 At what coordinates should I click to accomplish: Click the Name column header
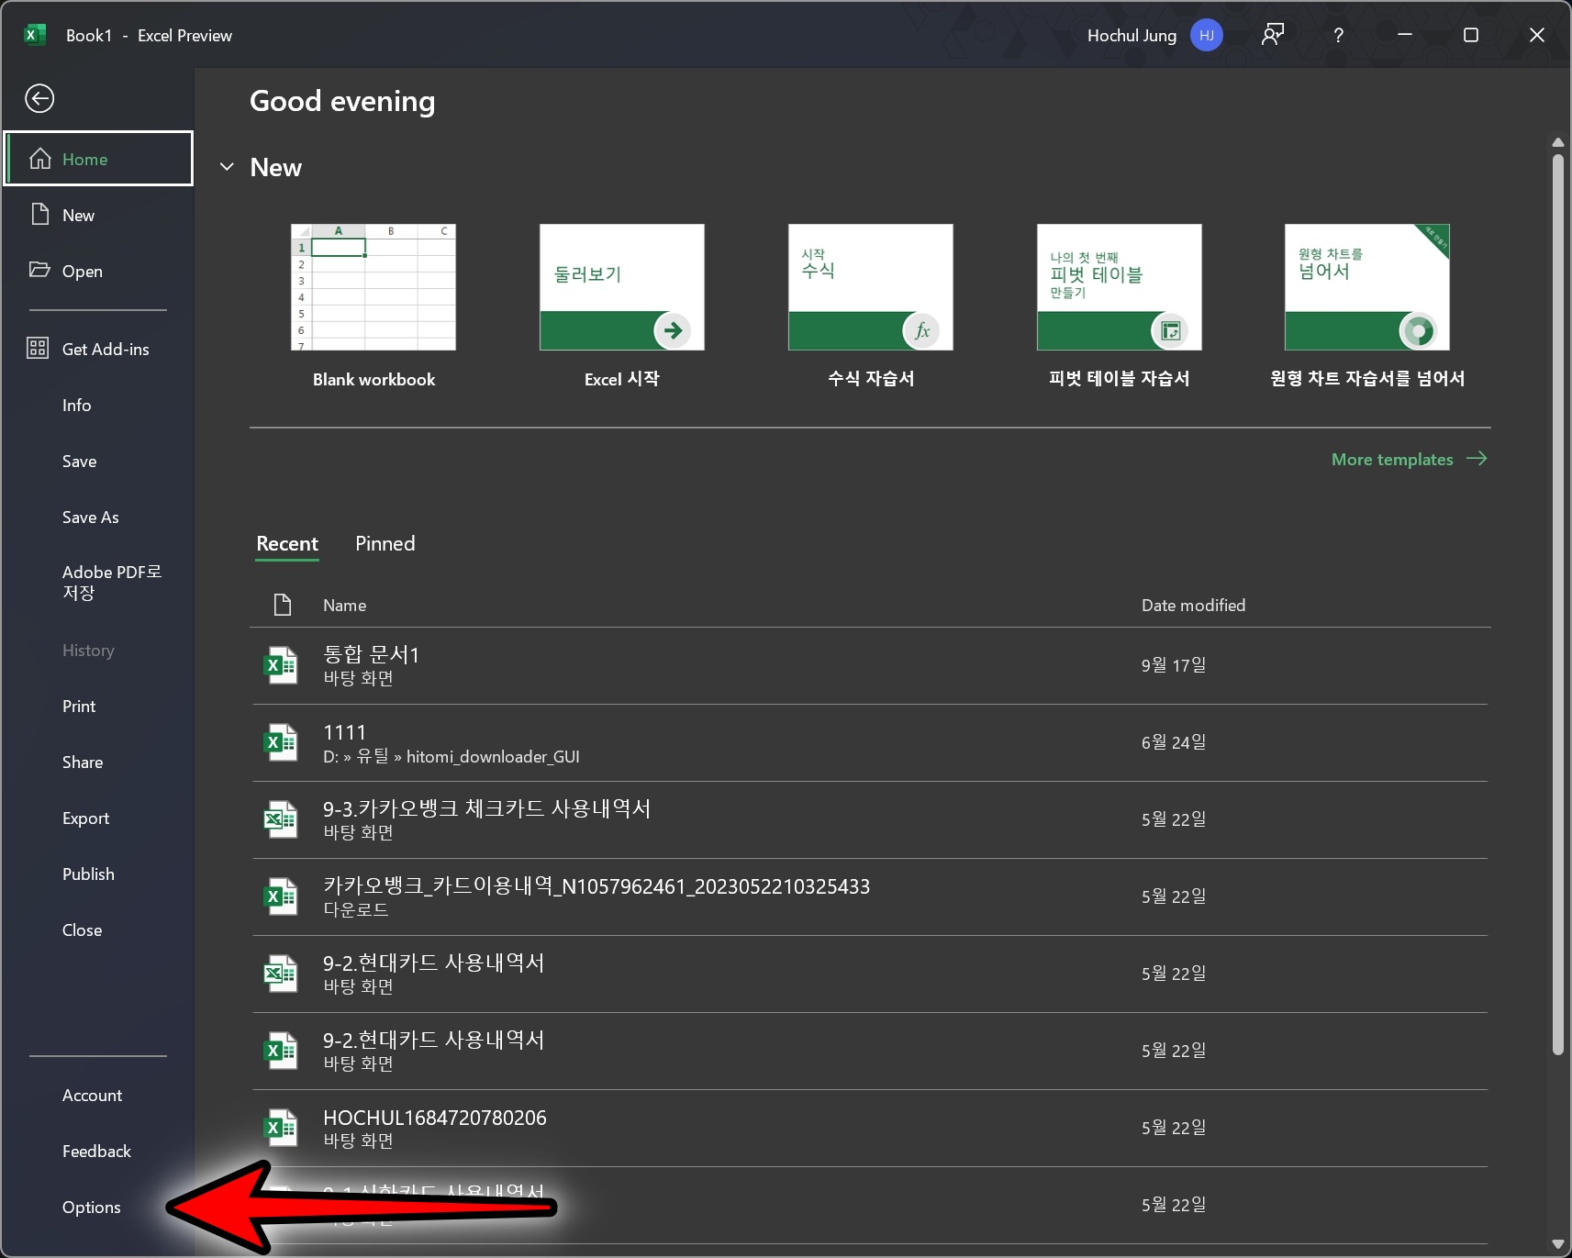[x=344, y=605]
